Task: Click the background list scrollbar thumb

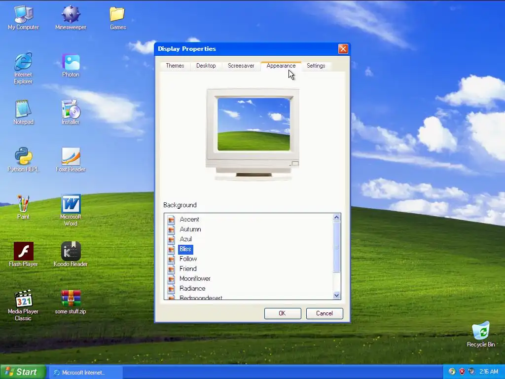Action: (x=336, y=247)
